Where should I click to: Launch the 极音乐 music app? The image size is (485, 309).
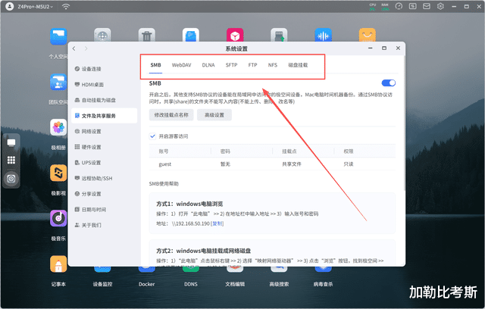(x=58, y=218)
